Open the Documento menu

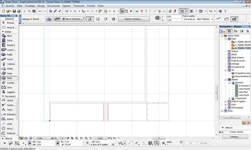coord(53,6)
